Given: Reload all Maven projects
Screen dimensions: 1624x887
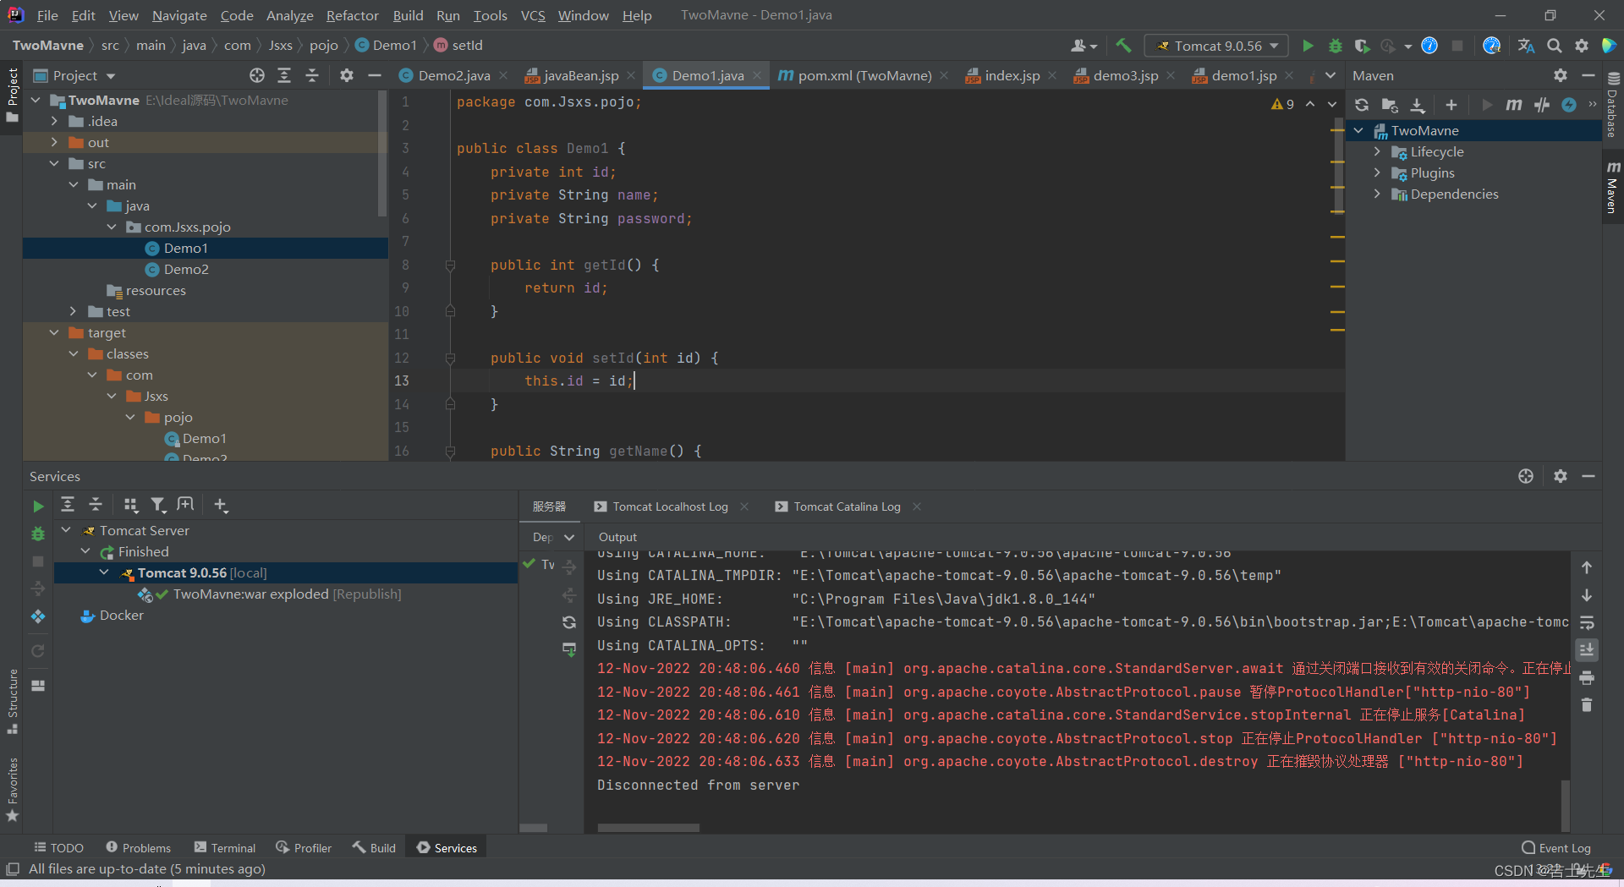Looking at the screenshot, I should [1362, 105].
